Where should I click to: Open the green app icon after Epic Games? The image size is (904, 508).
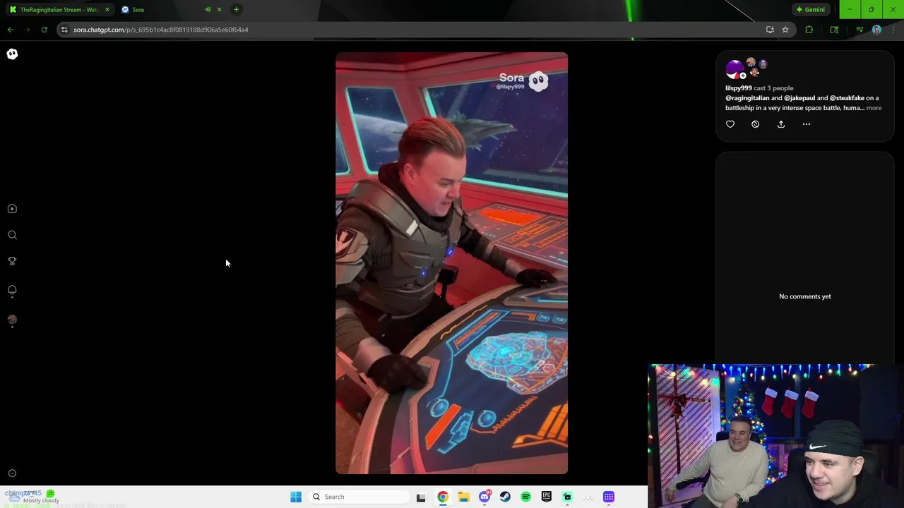[567, 497]
